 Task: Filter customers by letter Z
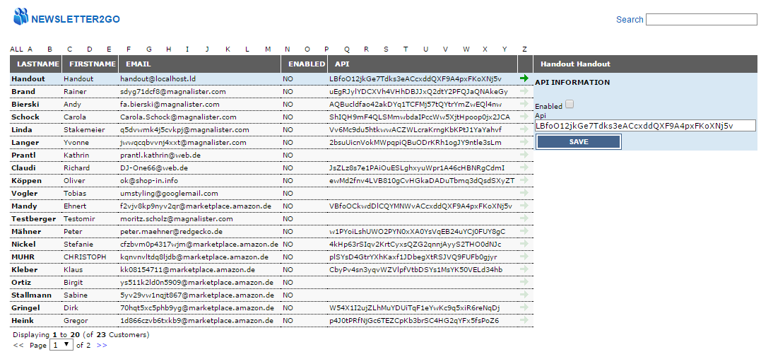point(524,49)
